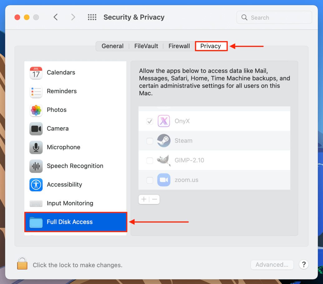Open the Reminders privacy category
The image size is (323, 284).
pyautogui.click(x=75, y=91)
